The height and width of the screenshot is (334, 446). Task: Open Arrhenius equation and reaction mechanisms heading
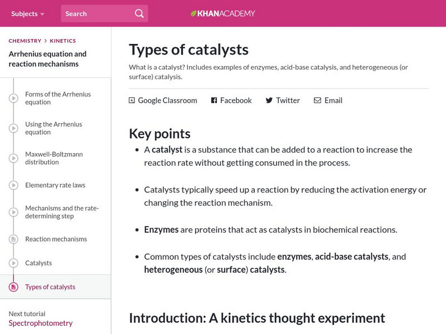point(47,59)
